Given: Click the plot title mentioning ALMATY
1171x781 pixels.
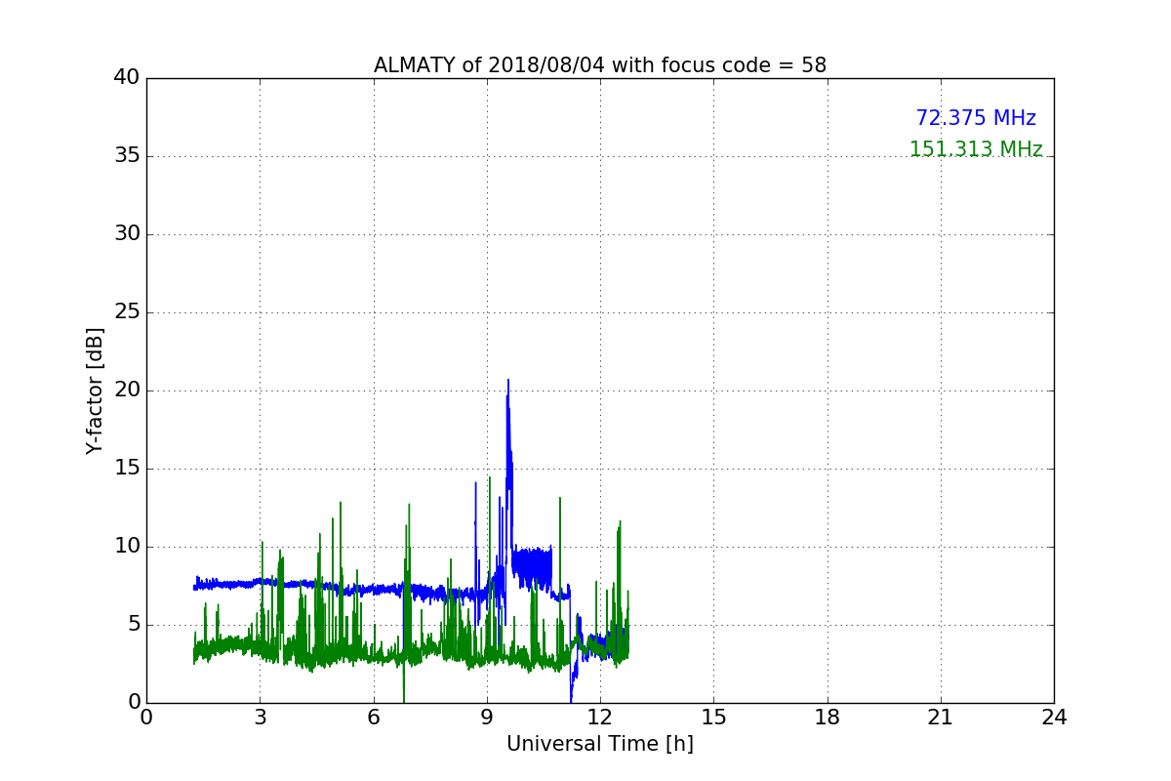Looking at the screenshot, I should (x=600, y=65).
